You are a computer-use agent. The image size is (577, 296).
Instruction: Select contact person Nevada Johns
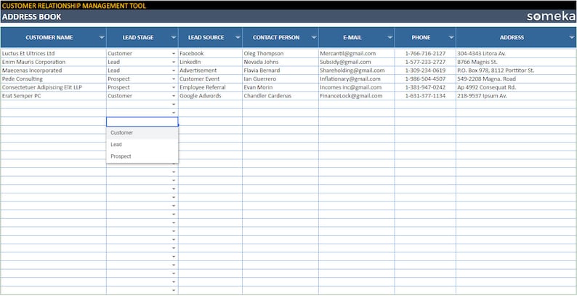click(281, 63)
